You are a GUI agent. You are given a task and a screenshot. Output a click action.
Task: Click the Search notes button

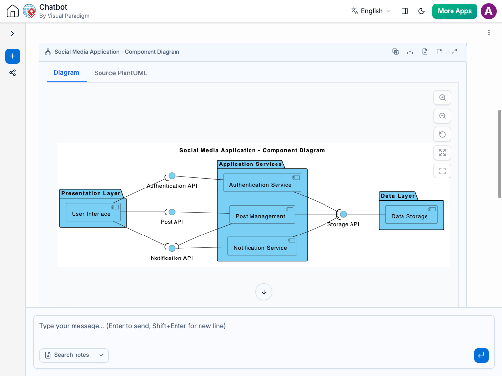(67, 355)
